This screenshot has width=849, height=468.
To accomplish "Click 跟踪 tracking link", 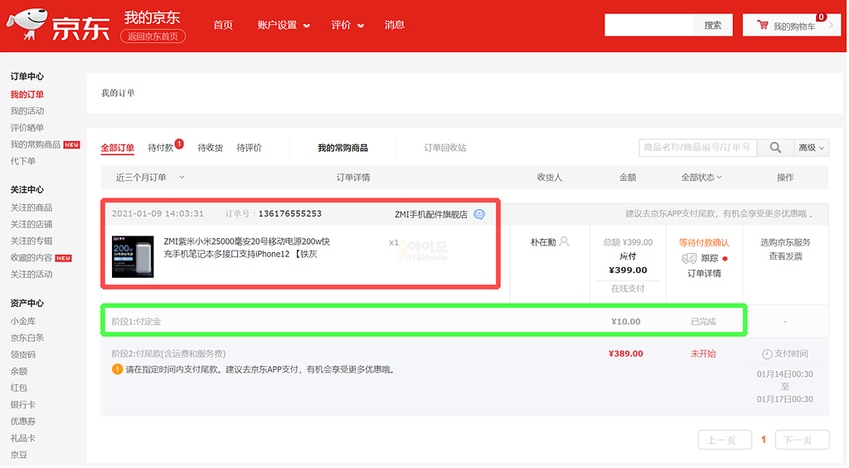I will click(710, 259).
